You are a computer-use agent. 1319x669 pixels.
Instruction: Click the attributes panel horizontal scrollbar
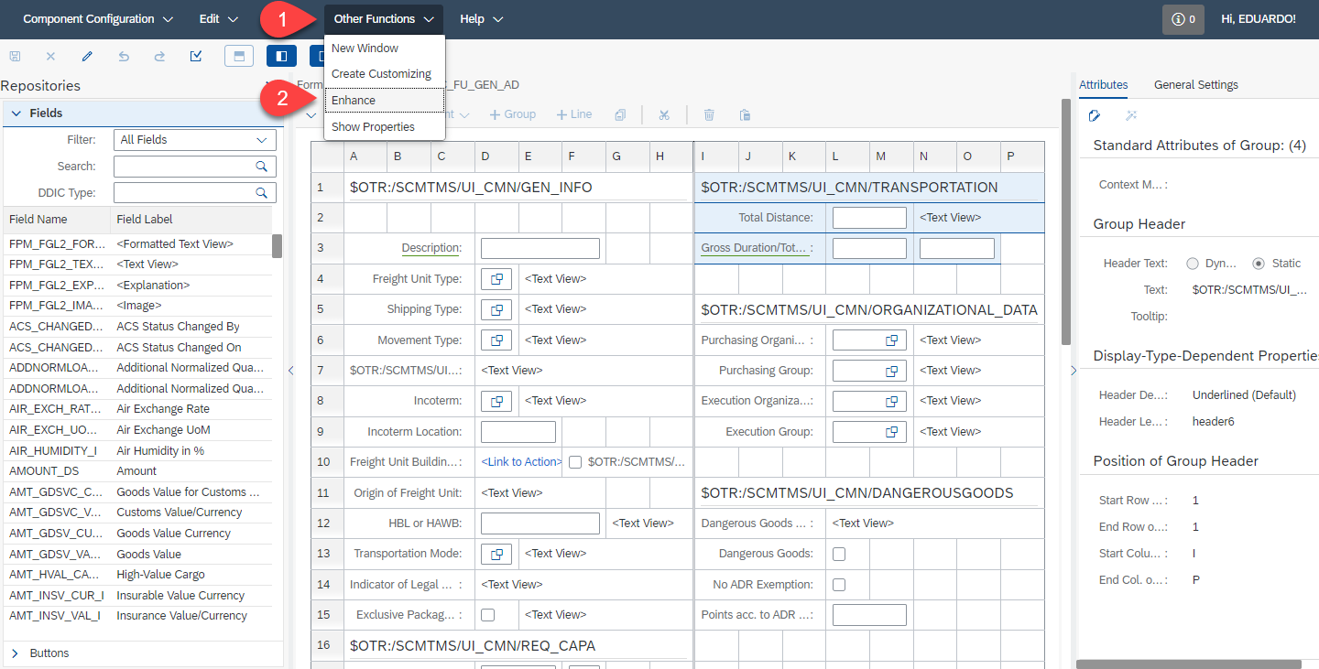pyautogui.click(x=1189, y=664)
